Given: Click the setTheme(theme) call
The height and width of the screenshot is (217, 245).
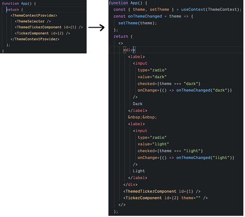Looking at the screenshot, I should pos(137,23).
